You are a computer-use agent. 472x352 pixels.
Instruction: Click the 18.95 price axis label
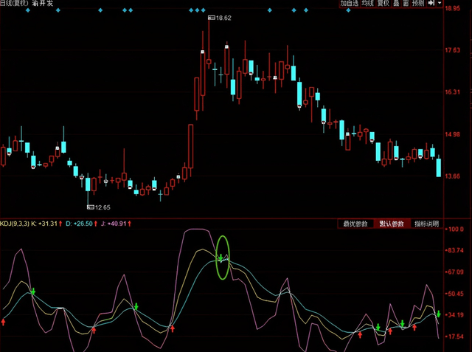coord(453,8)
